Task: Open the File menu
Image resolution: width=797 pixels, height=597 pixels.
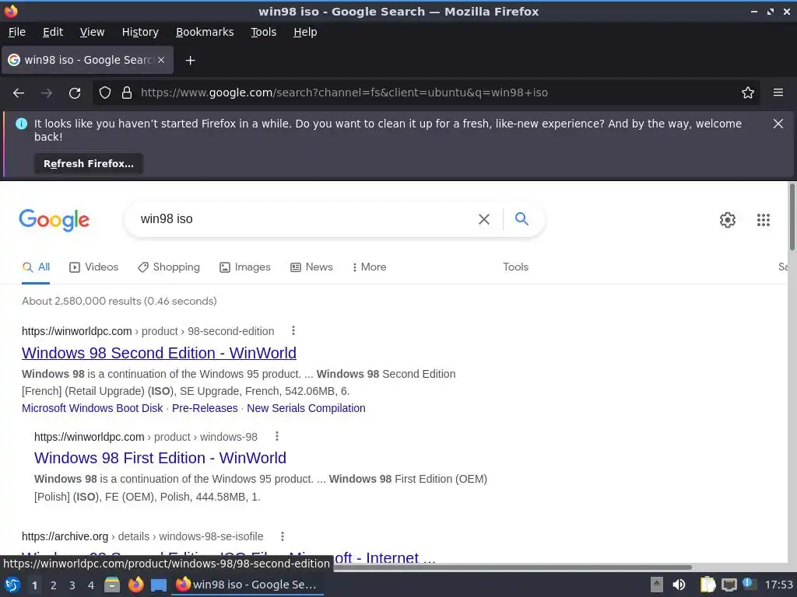Action: tap(17, 32)
